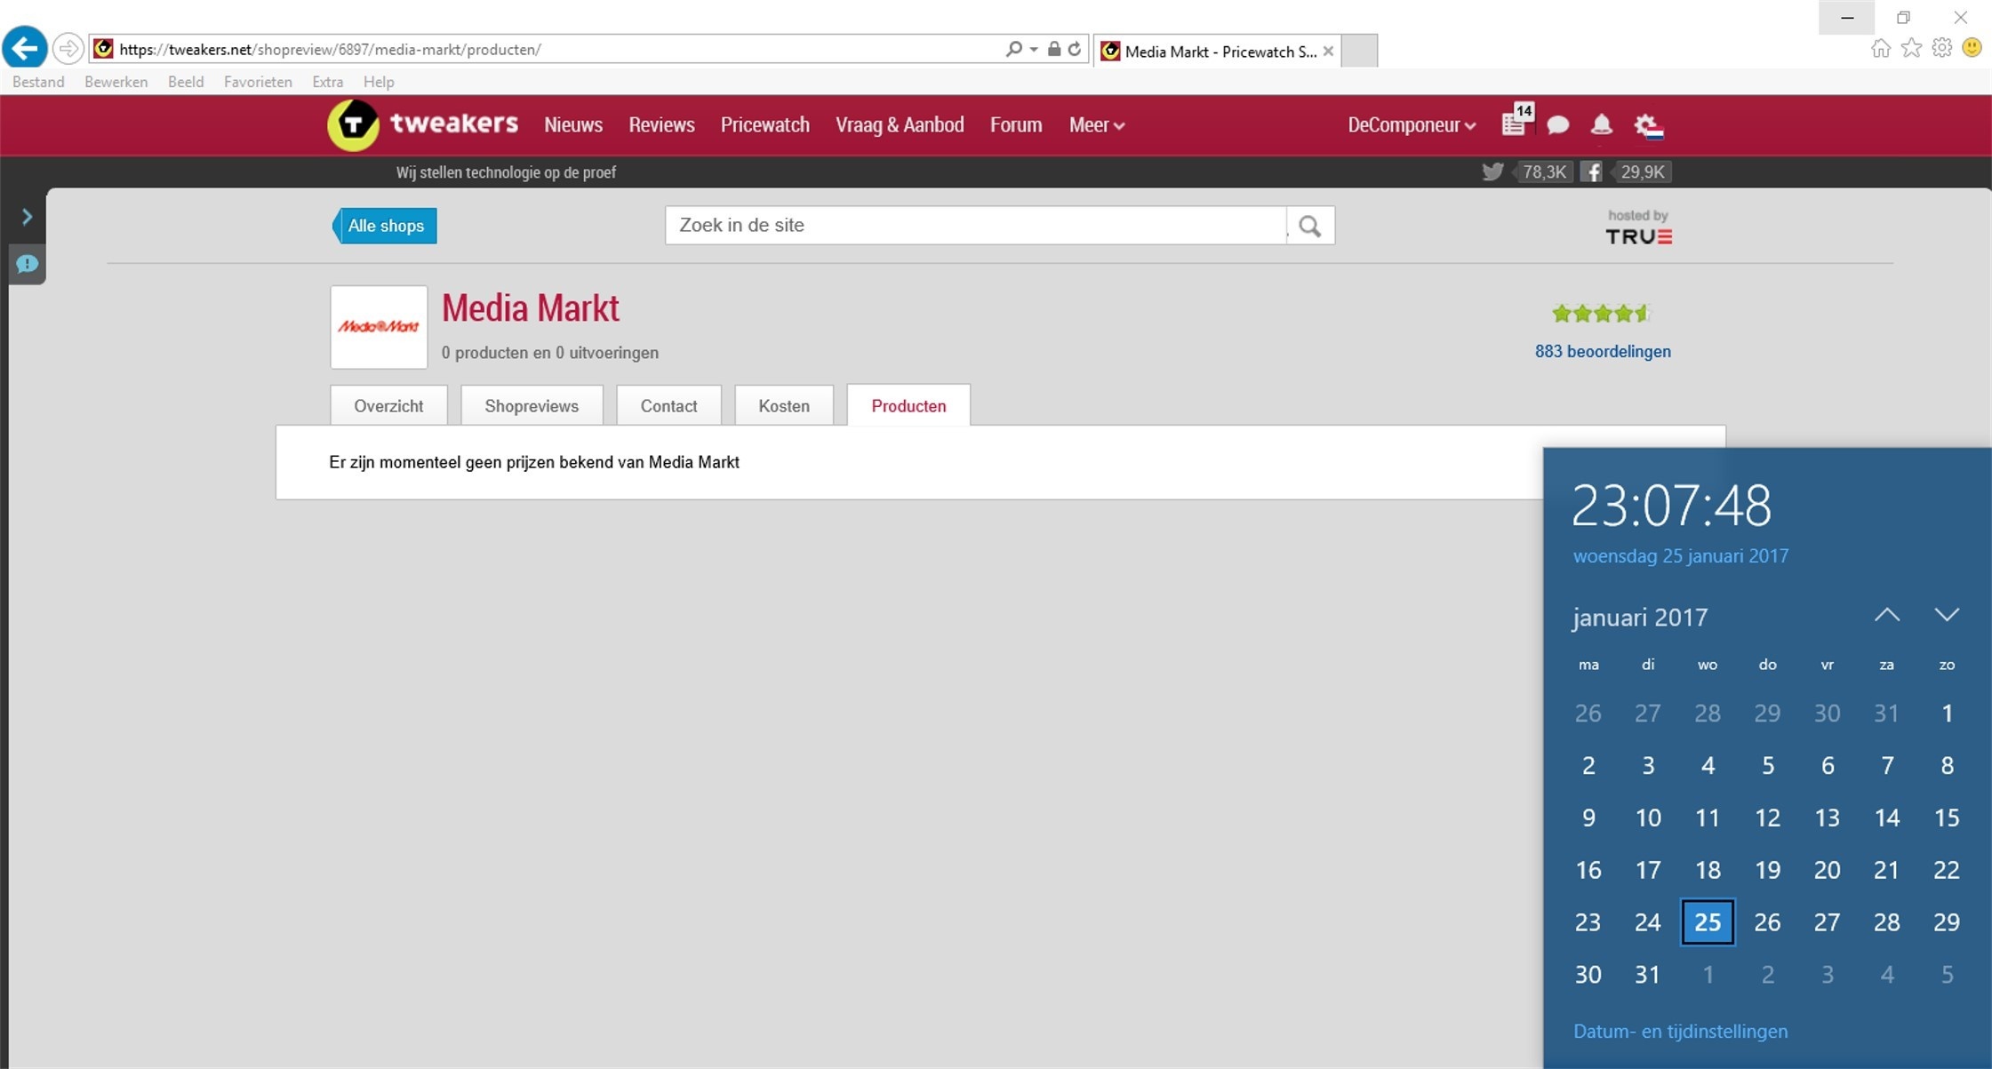The height and width of the screenshot is (1069, 1992).
Task: Select the Producten tab
Action: (908, 406)
